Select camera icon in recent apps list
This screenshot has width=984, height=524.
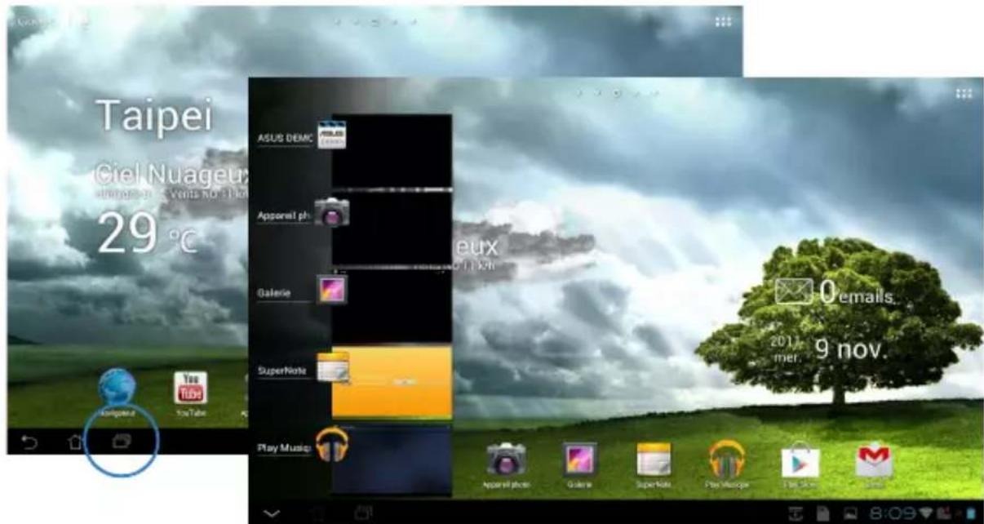(331, 213)
